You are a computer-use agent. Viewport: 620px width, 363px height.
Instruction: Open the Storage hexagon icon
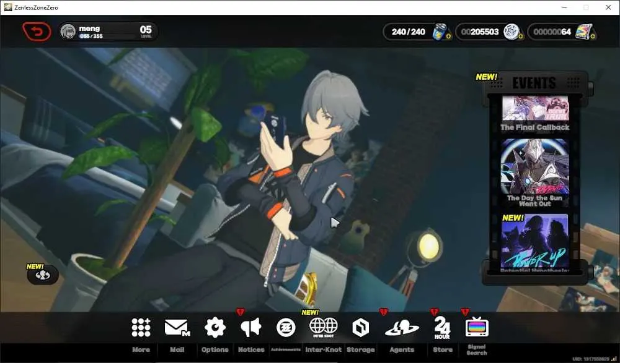[x=360, y=328]
